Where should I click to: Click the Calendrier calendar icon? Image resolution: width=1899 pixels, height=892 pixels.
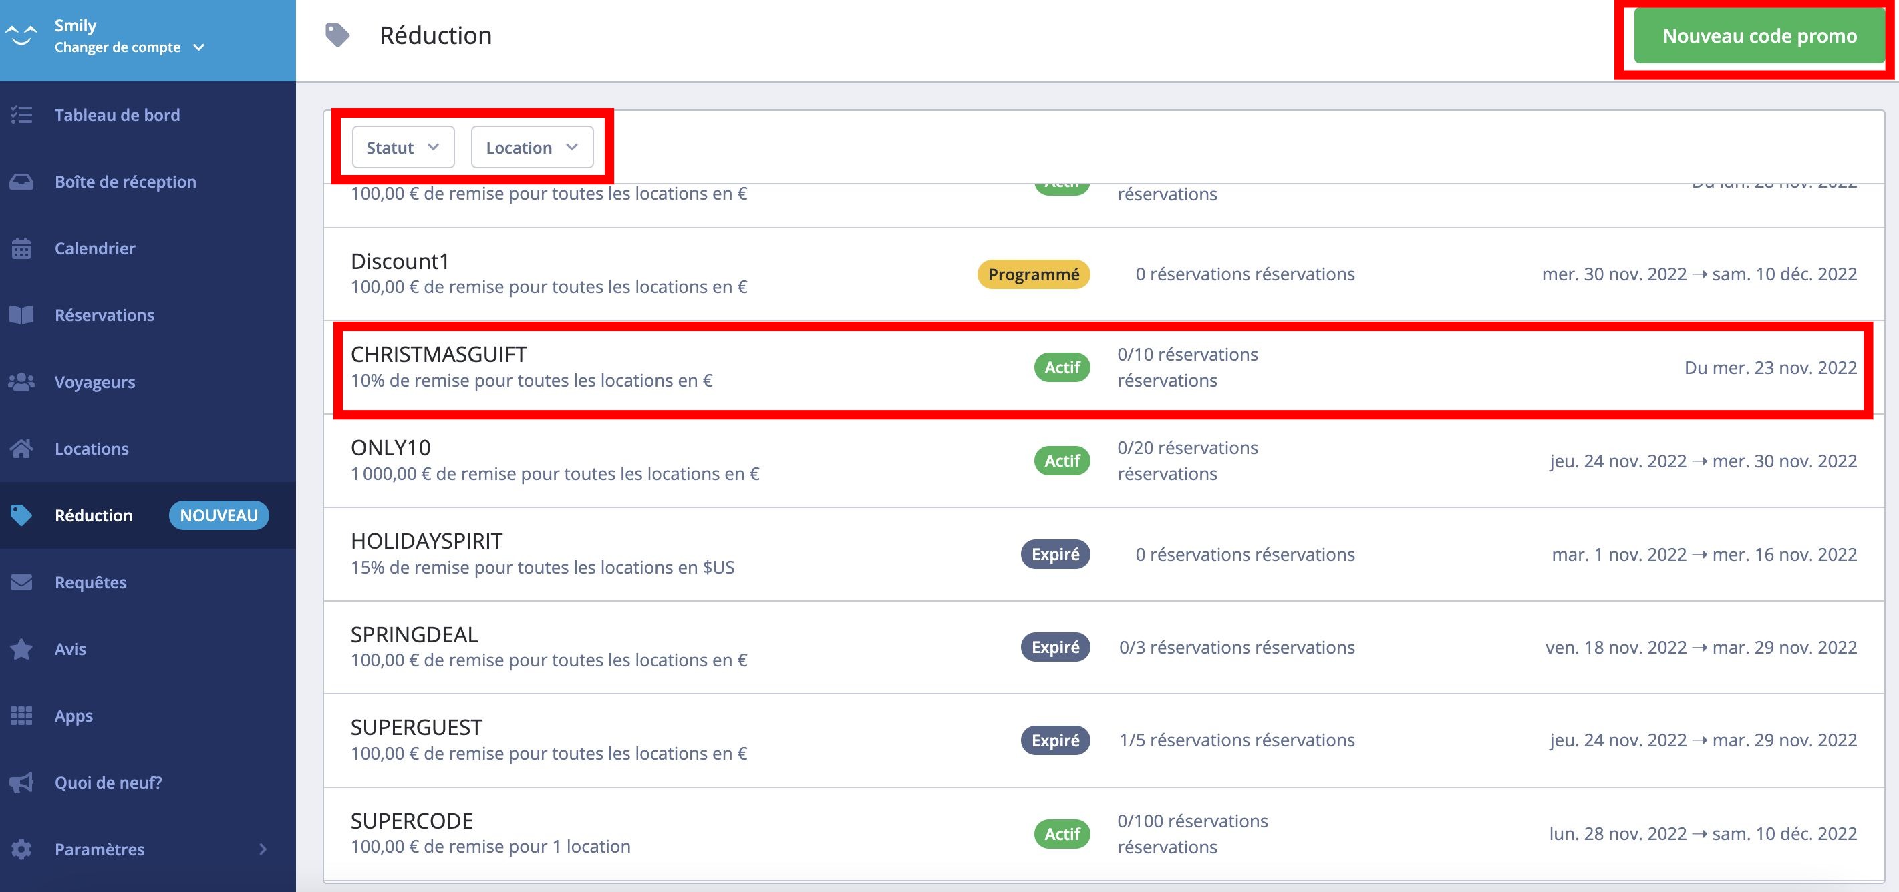pyautogui.click(x=21, y=249)
